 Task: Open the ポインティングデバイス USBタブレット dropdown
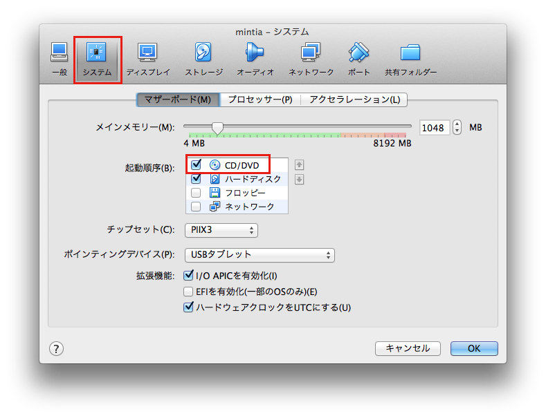point(260,255)
